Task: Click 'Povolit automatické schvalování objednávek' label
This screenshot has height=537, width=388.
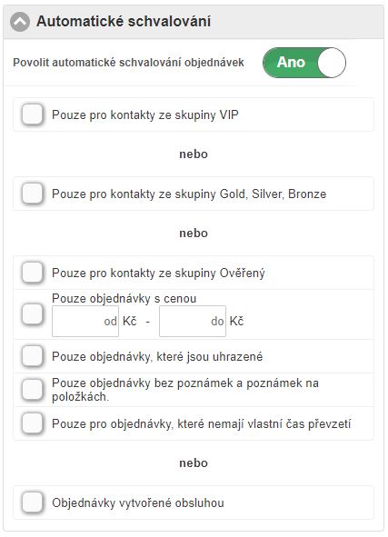Action: pos(128,63)
